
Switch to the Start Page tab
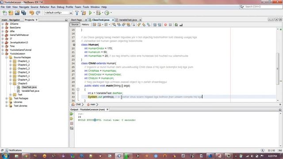(76, 20)
